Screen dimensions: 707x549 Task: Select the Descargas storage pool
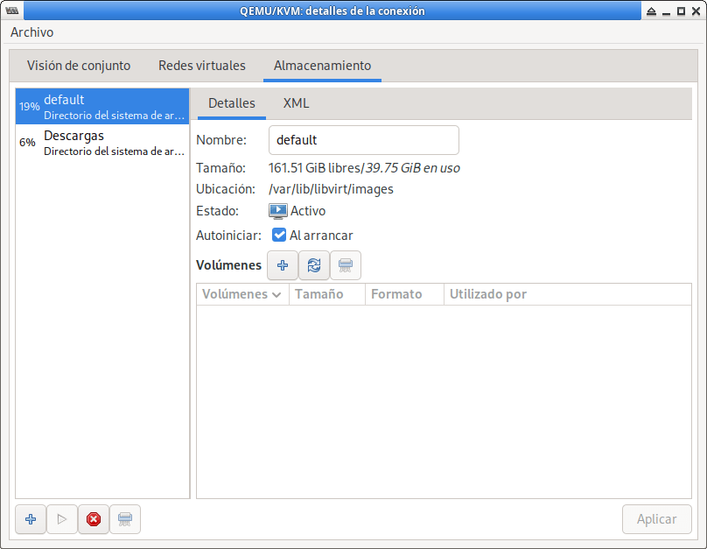(x=101, y=143)
